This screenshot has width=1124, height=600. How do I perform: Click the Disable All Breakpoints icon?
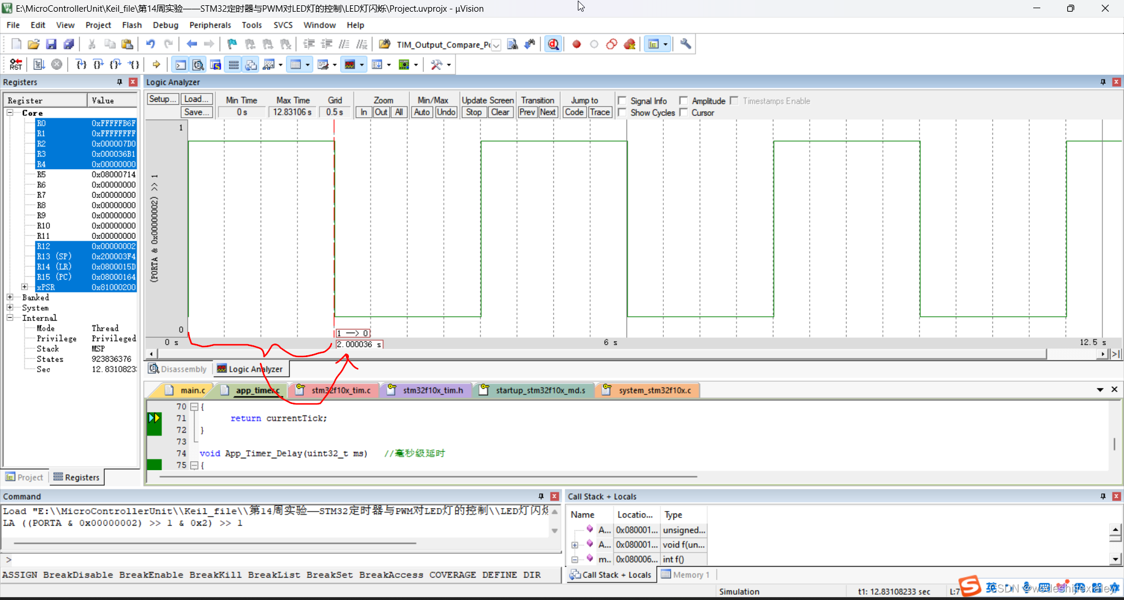click(612, 44)
